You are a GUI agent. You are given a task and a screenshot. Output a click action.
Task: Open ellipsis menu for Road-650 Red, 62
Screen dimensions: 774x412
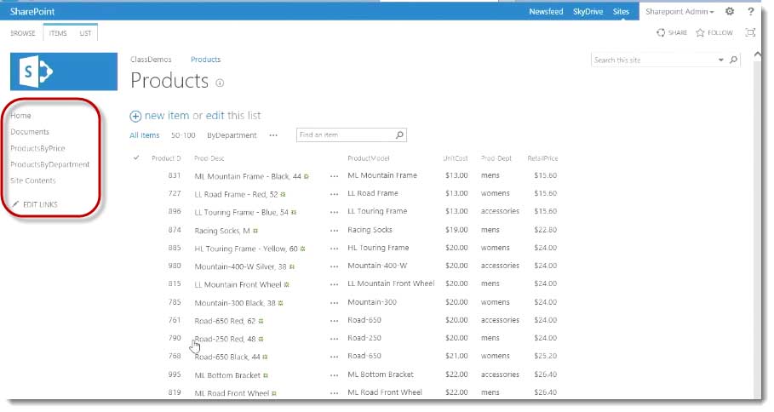click(334, 321)
